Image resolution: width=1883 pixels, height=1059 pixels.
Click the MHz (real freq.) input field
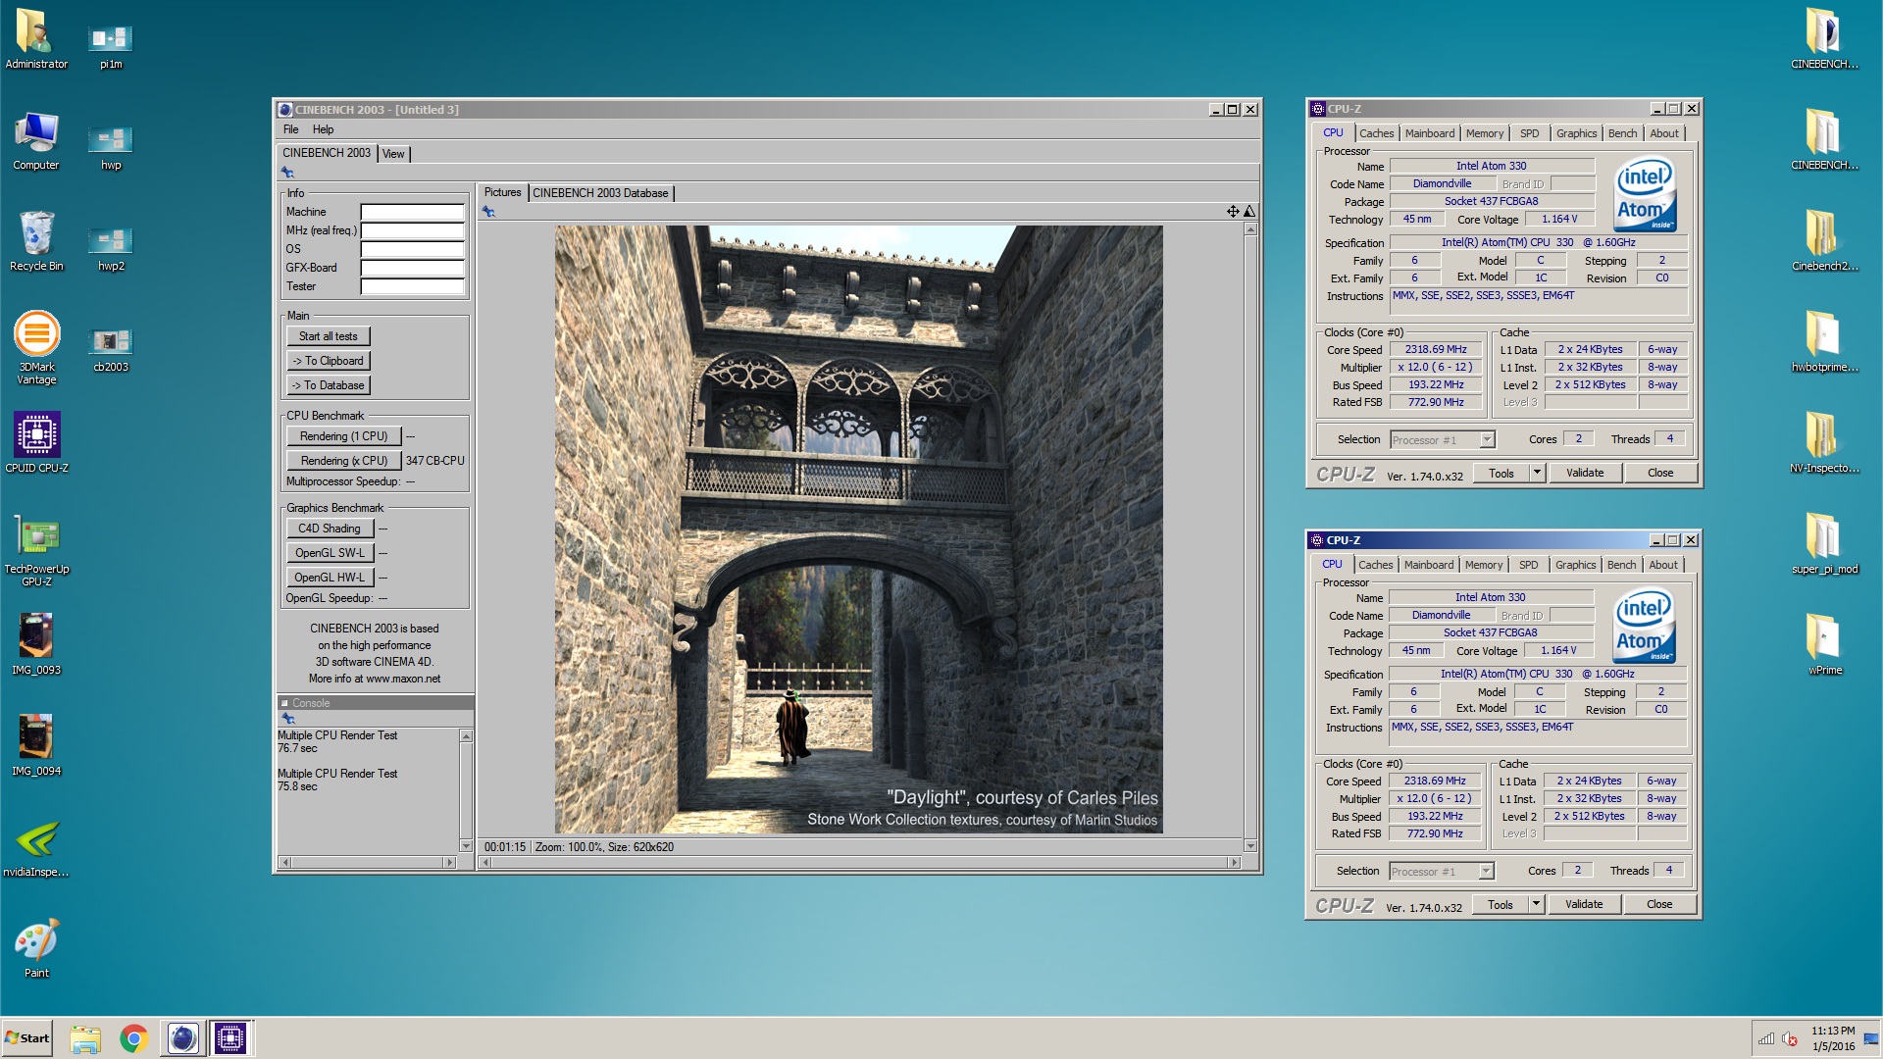412,230
